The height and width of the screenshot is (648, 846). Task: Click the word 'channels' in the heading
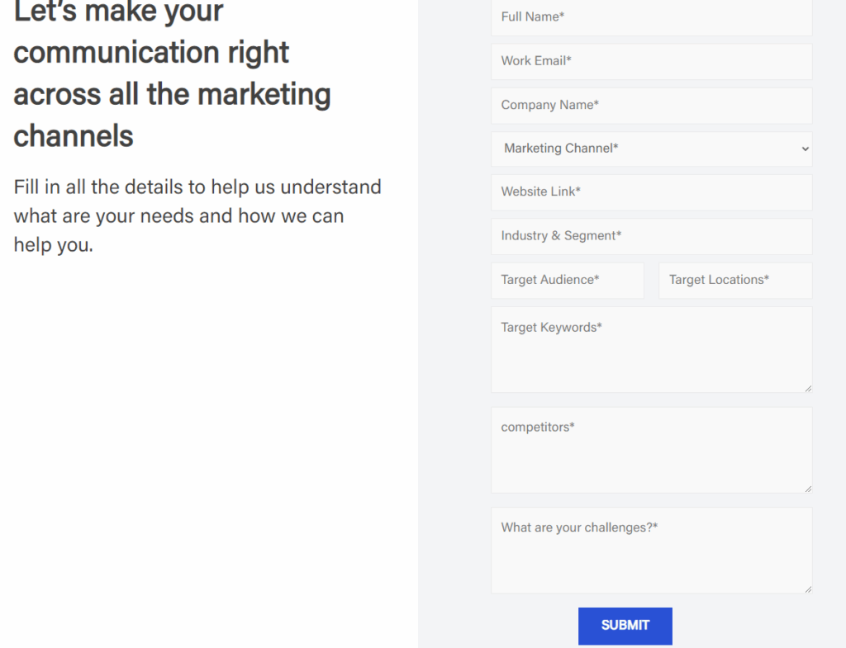click(74, 135)
